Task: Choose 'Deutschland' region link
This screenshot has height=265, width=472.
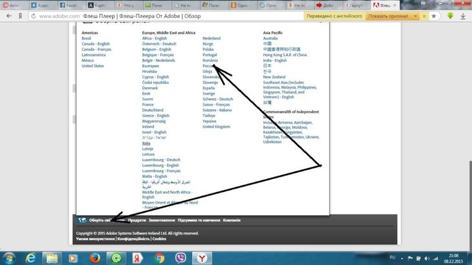Action: click(153, 110)
